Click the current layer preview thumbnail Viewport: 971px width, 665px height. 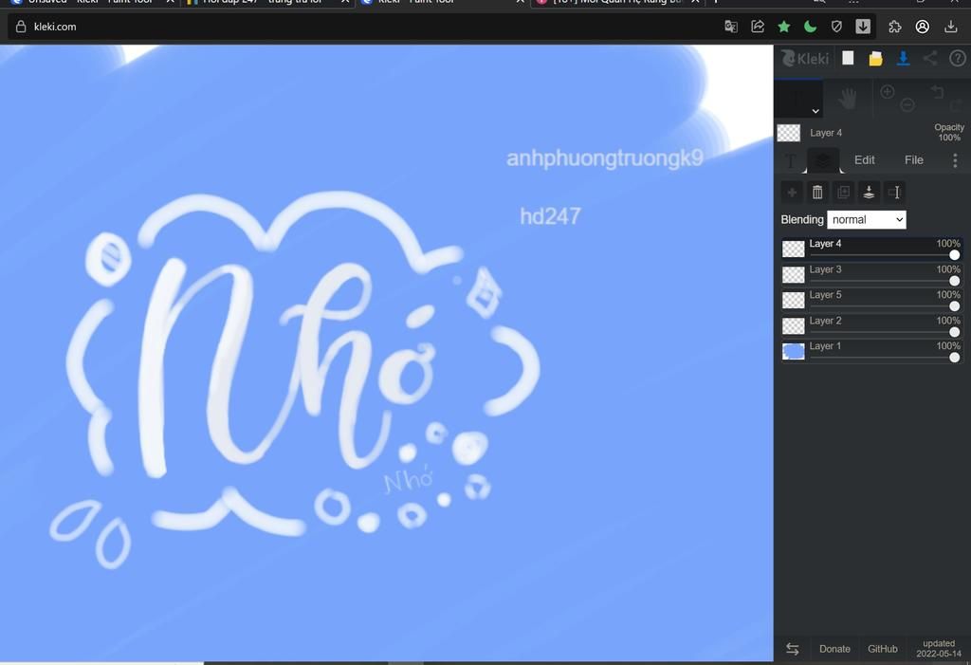pos(788,133)
